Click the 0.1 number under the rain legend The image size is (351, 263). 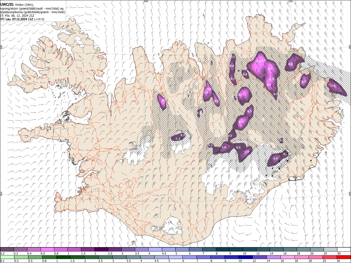point(2,261)
